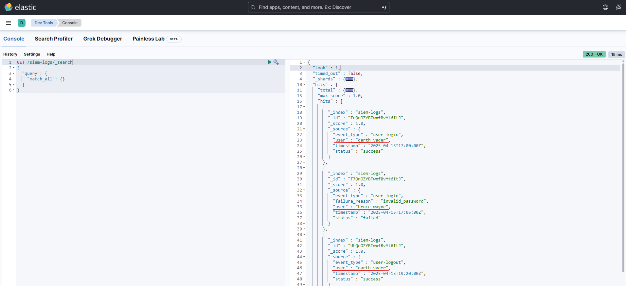Click "invalid_password" failure reason value
626x286 pixels.
pos(403,201)
